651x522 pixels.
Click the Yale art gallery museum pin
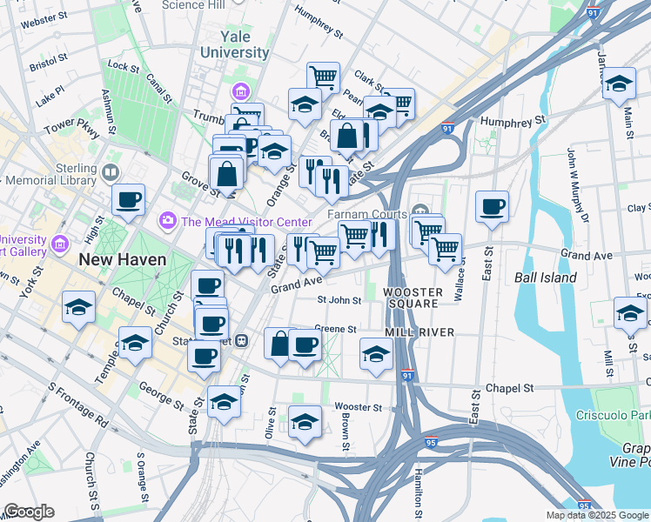(x=60, y=244)
